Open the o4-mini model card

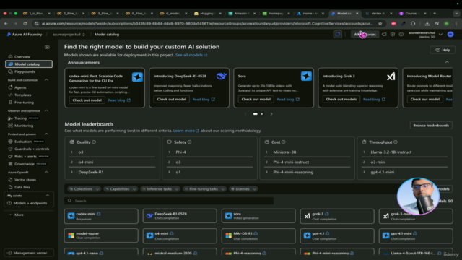(180, 236)
